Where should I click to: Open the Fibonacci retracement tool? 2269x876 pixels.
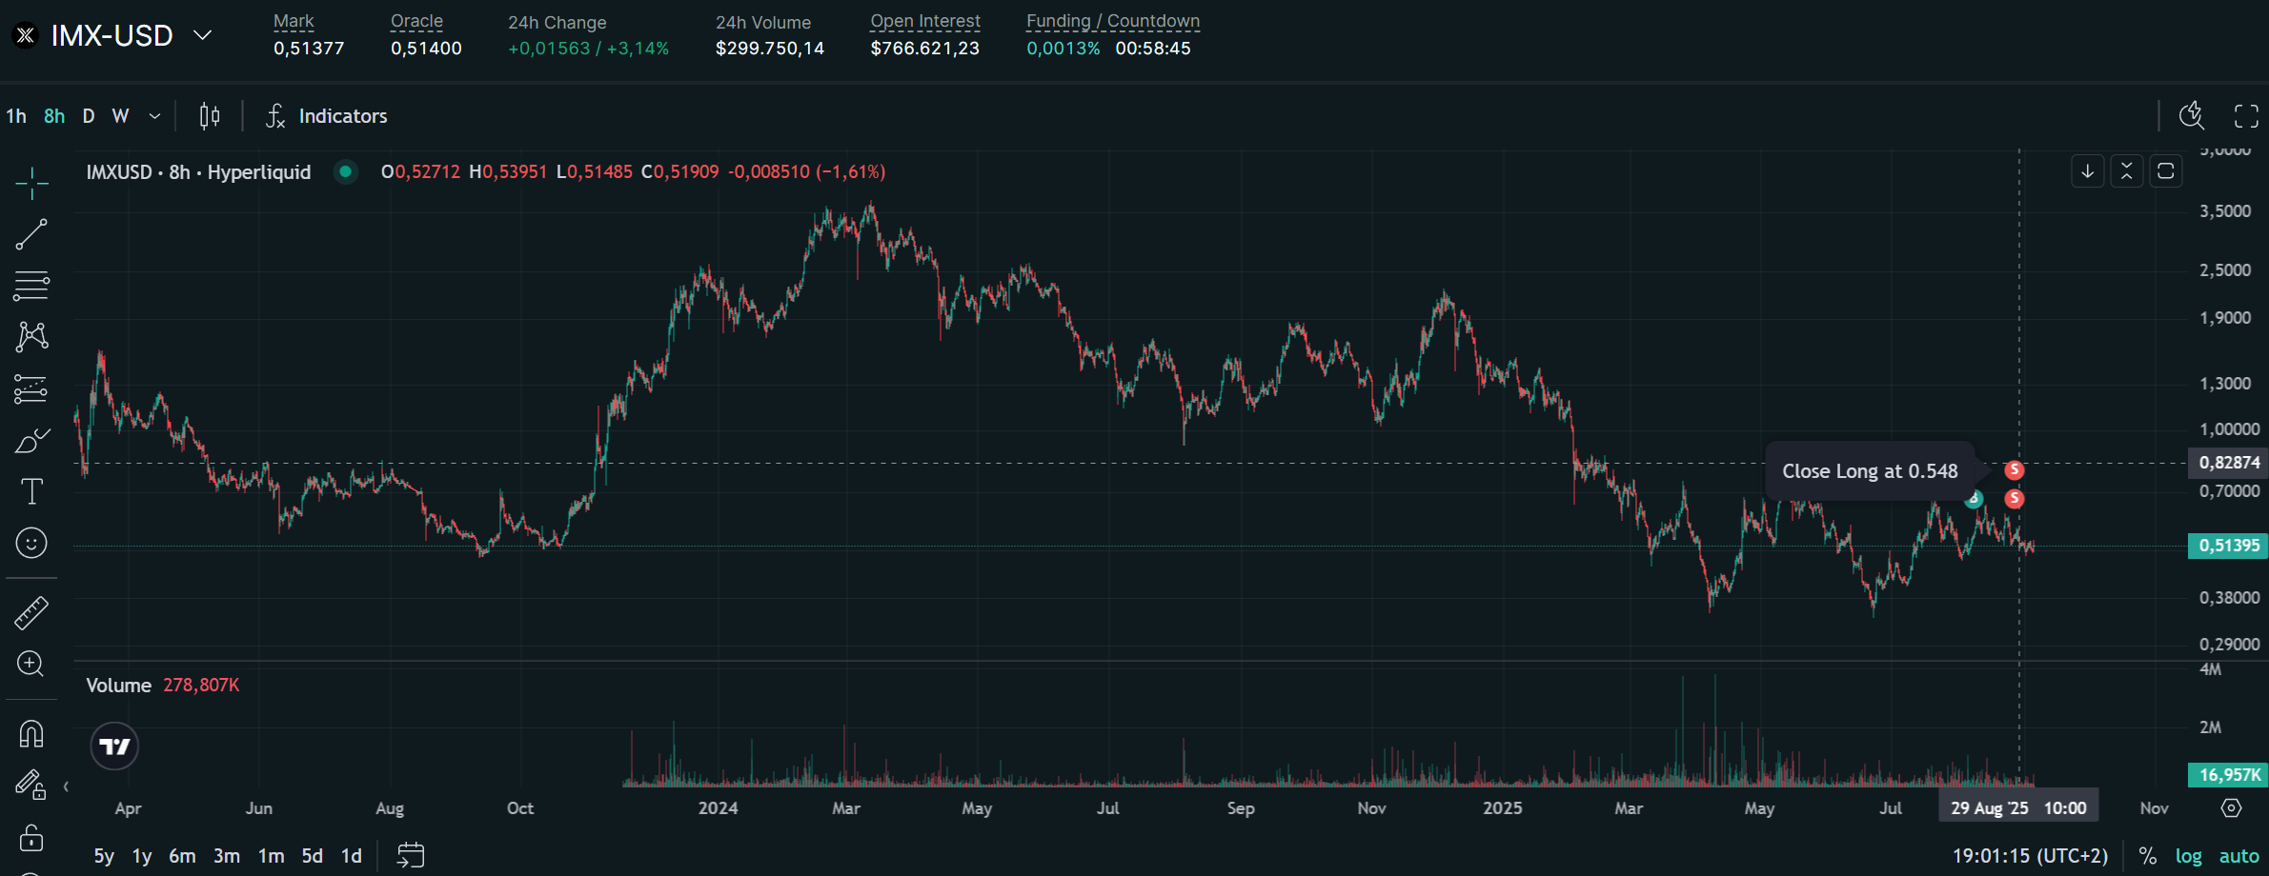pos(31,286)
